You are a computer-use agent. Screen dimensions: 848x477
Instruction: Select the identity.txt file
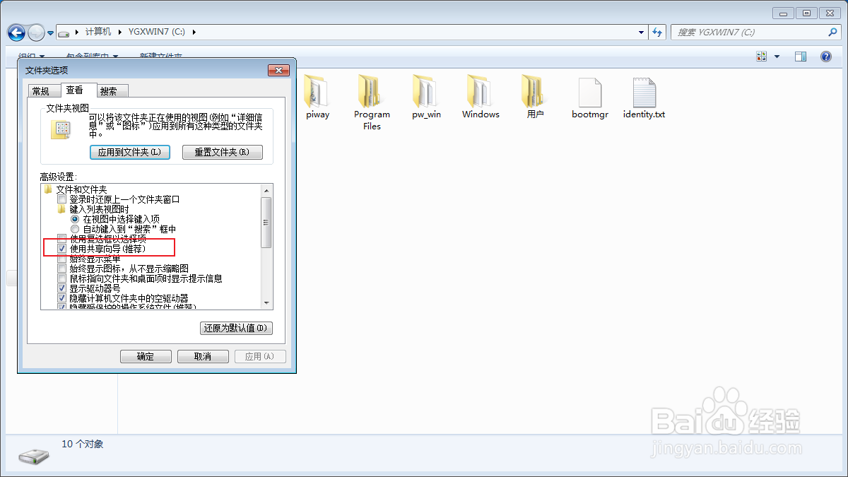point(644,97)
